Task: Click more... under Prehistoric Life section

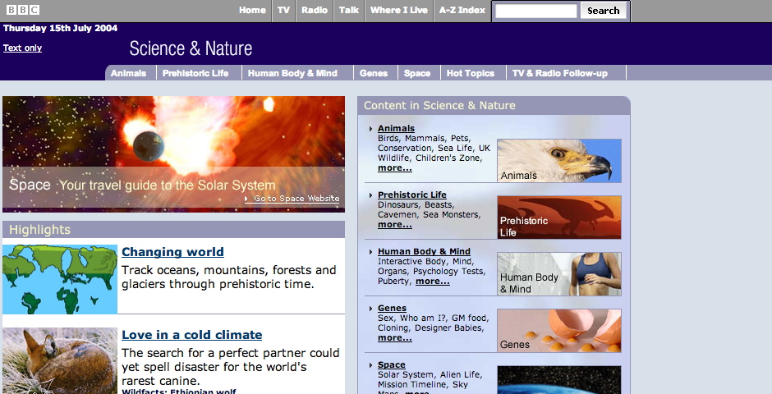Action: 395,224
